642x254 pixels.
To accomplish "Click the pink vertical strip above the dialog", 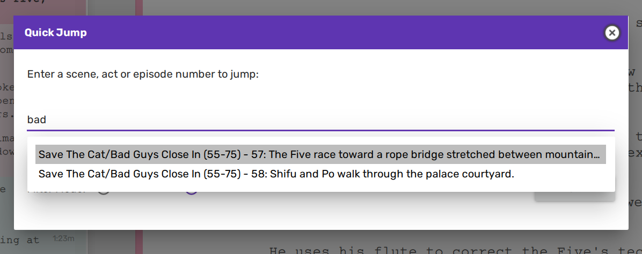I will point(139,8).
